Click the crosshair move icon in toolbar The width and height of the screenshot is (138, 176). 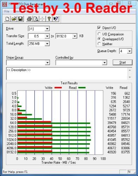[x=42, y=19]
